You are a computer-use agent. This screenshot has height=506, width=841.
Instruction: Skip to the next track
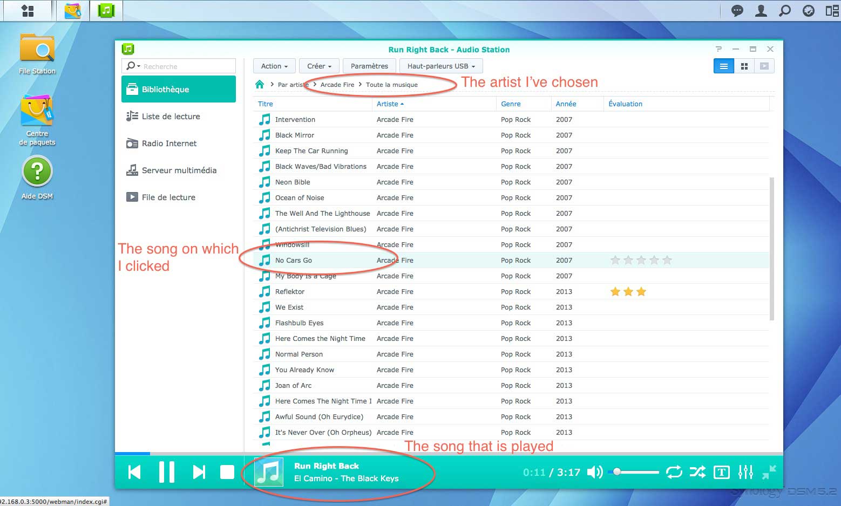pyautogui.click(x=199, y=472)
